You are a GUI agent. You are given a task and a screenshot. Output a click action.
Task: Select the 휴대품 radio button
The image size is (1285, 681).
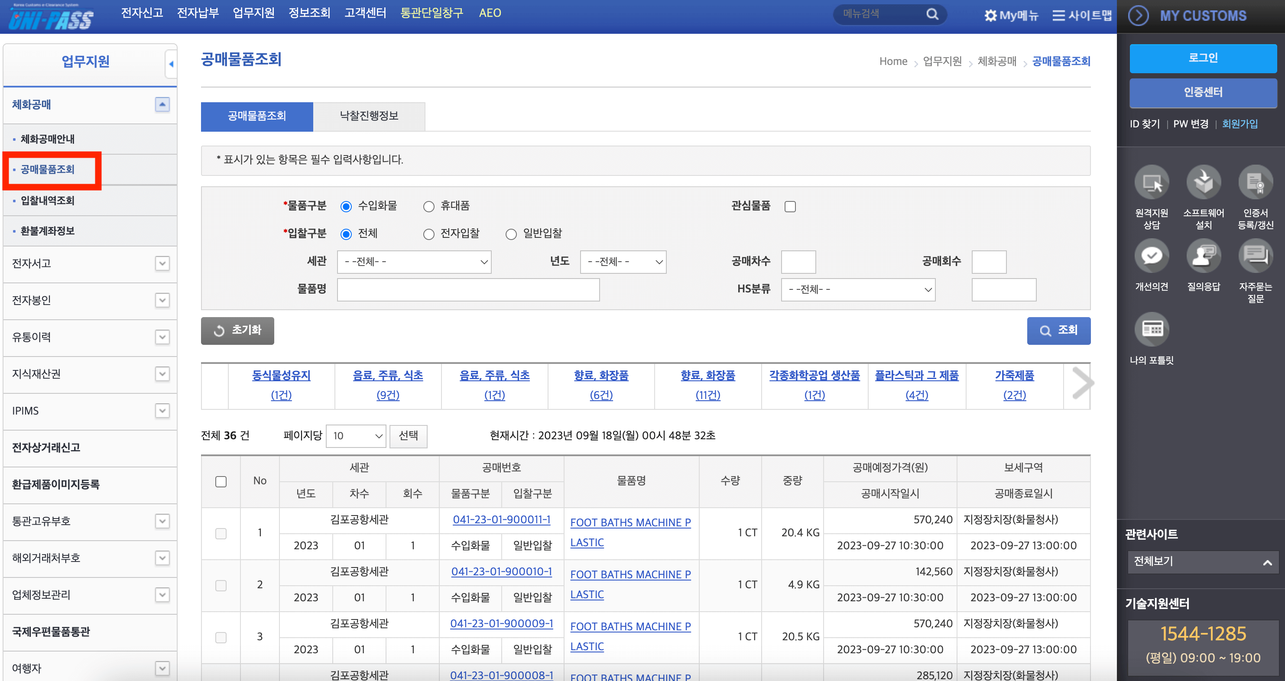tap(428, 207)
